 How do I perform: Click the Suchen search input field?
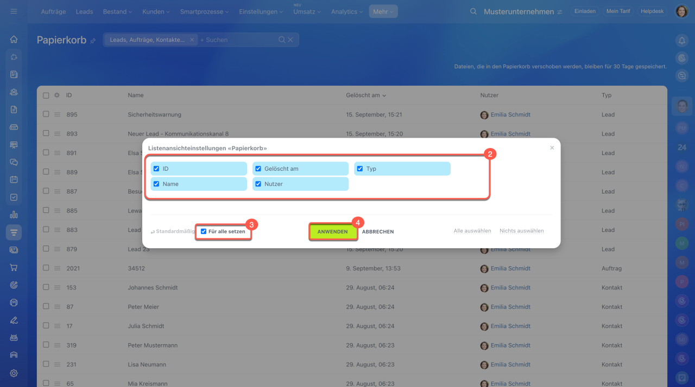pyautogui.click(x=239, y=40)
